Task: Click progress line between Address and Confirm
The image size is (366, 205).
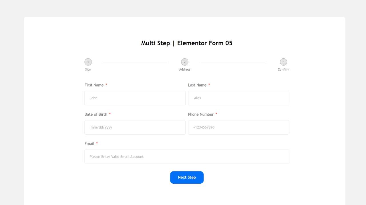Action: (x=234, y=62)
